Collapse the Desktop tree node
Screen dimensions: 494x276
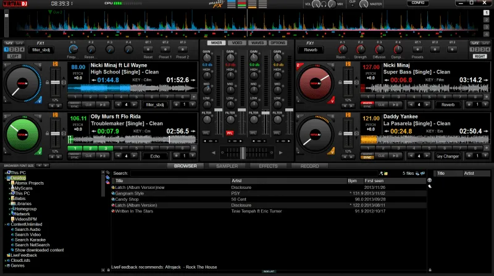(x=6, y=178)
